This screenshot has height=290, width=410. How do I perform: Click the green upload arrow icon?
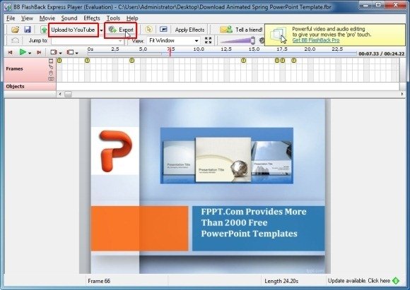44,30
